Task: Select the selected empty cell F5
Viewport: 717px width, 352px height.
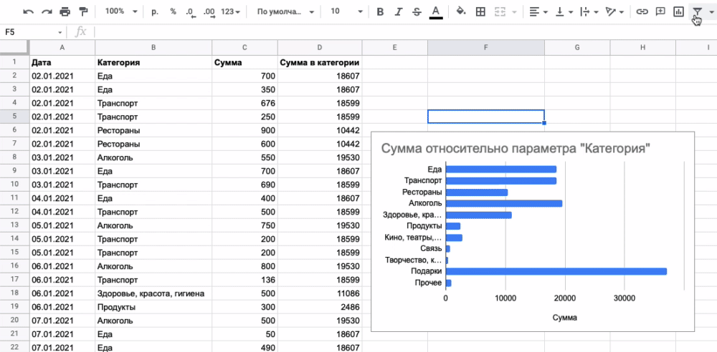Action: click(x=485, y=117)
